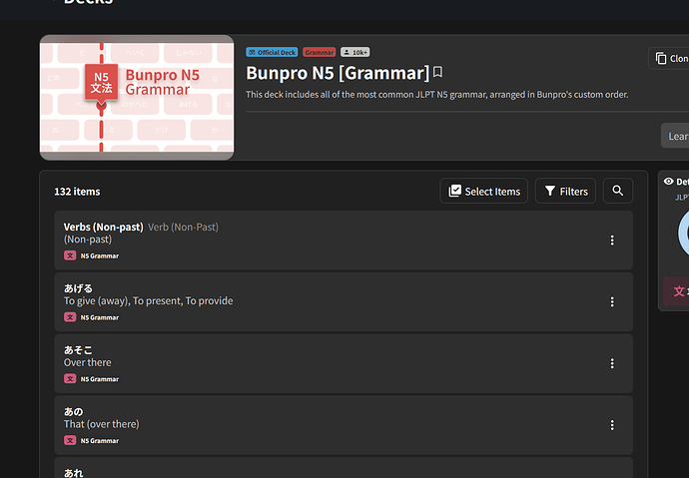This screenshot has height=478, width=689.
Task: Open search with the magnifier button
Action: click(x=618, y=191)
